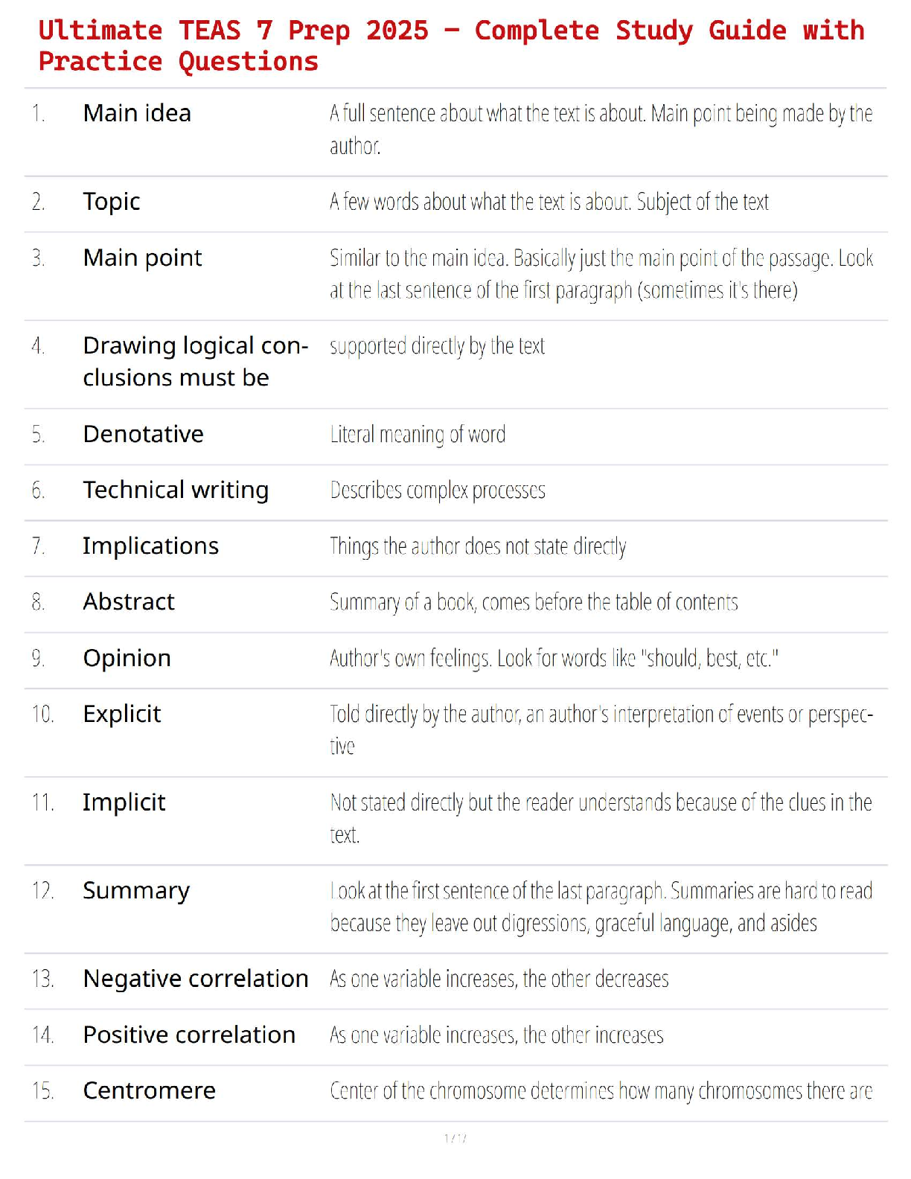
Task: Click the definition "Literal meaning of word"
Action: pyautogui.click(x=418, y=434)
